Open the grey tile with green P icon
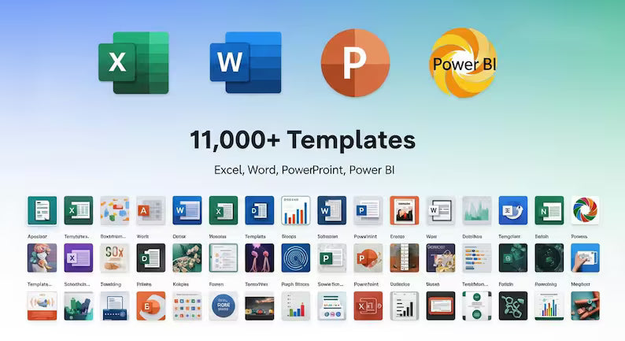 pyautogui.click(x=332, y=258)
